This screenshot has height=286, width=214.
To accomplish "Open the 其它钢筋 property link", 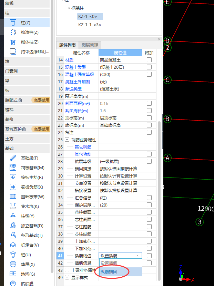I will [x=83, y=147].
